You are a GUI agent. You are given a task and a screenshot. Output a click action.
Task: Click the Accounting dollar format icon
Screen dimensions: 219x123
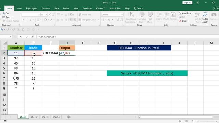[103, 20]
